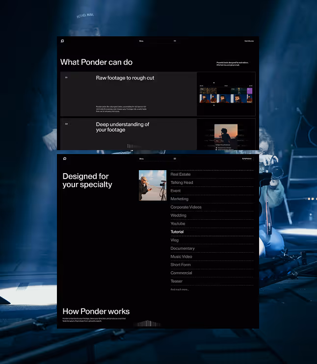The width and height of the screenshot is (317, 364).
Task: Select Short Form in the specialty list
Action: [181, 264]
